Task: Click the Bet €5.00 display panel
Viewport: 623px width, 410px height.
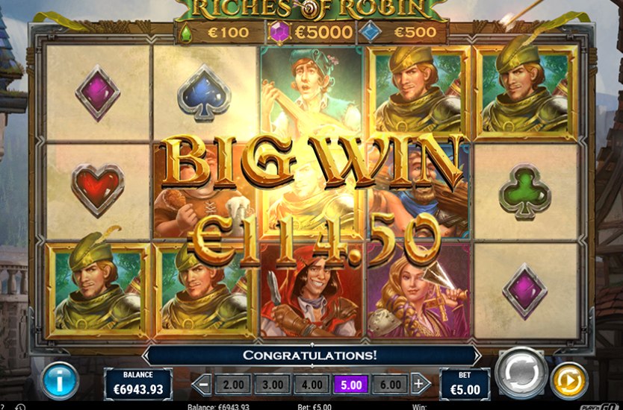Action: coord(465,384)
